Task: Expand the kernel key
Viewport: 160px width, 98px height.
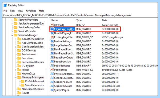Action: click(15, 70)
